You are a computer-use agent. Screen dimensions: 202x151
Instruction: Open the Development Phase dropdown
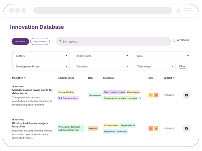(41, 66)
